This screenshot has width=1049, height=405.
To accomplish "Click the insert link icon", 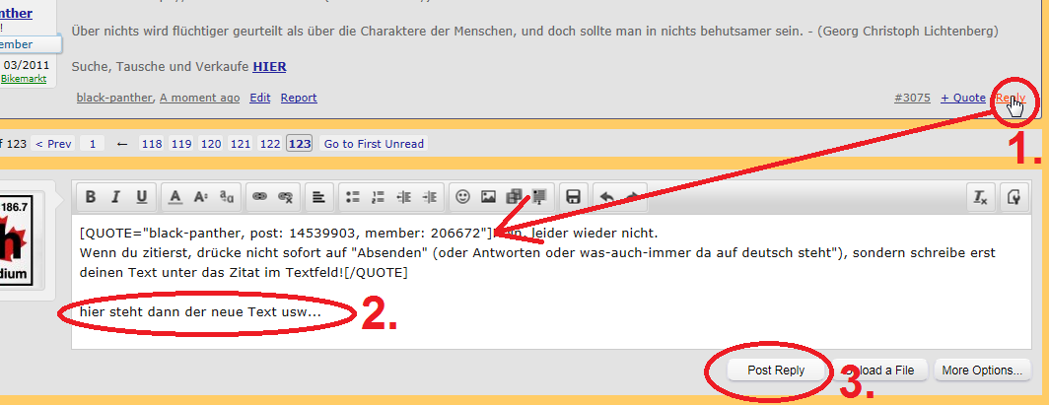I will (x=260, y=196).
